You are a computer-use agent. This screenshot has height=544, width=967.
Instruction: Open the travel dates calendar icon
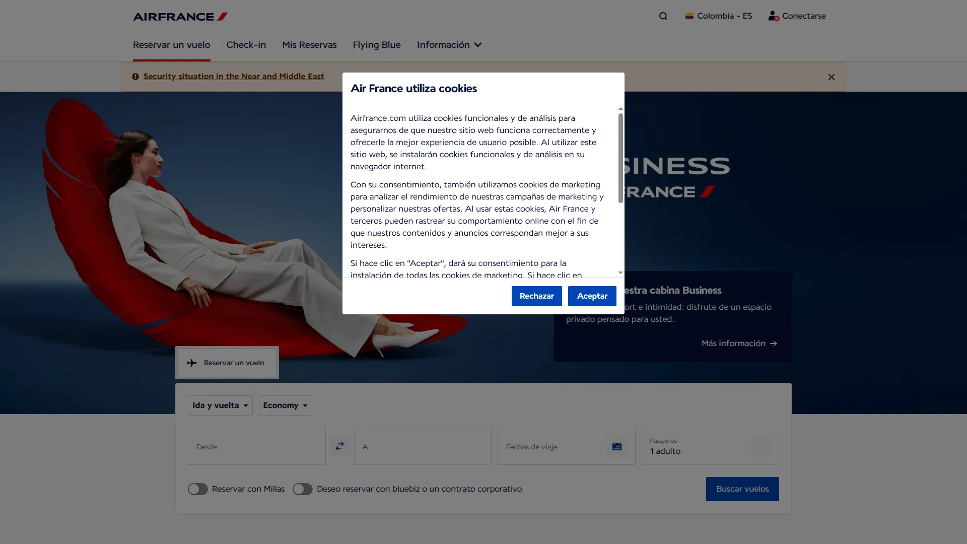click(x=617, y=447)
